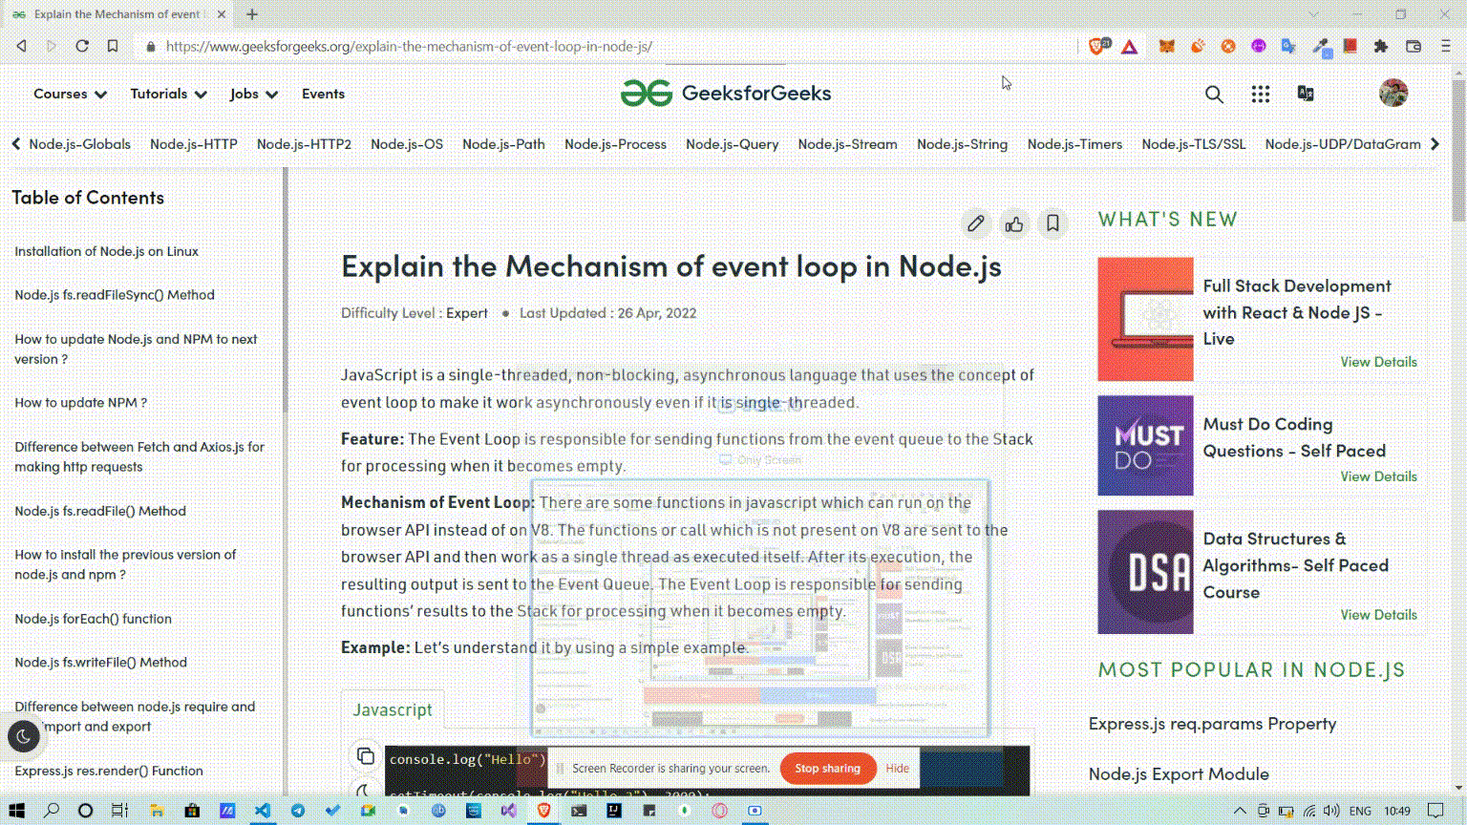View Details for Must Do Coding Questions
The height and width of the screenshot is (825, 1467).
pos(1378,476)
